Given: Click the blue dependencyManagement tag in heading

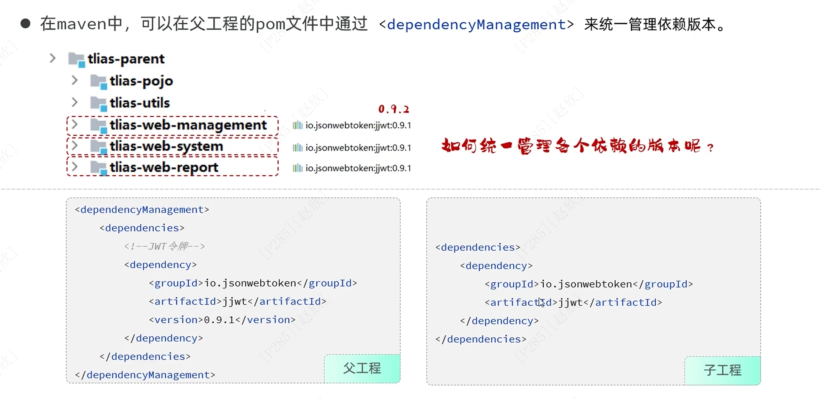Looking at the screenshot, I should (476, 24).
